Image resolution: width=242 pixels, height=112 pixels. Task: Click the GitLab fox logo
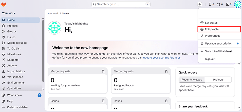click(x=4, y=4)
